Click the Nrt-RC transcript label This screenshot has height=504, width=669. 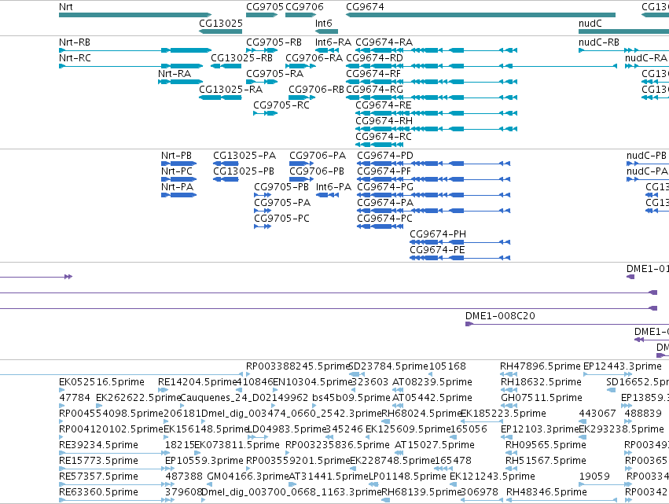tap(75, 58)
